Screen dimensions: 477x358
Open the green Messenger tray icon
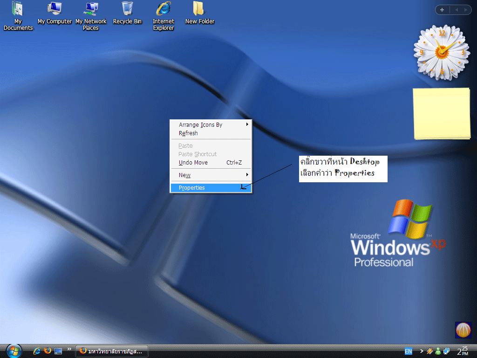click(438, 351)
